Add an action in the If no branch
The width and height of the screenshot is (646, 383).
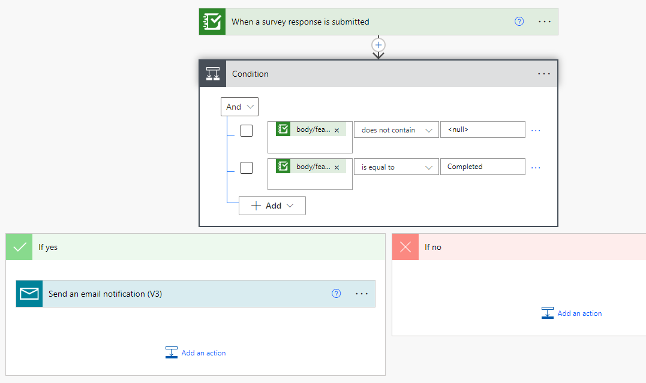pyautogui.click(x=572, y=313)
